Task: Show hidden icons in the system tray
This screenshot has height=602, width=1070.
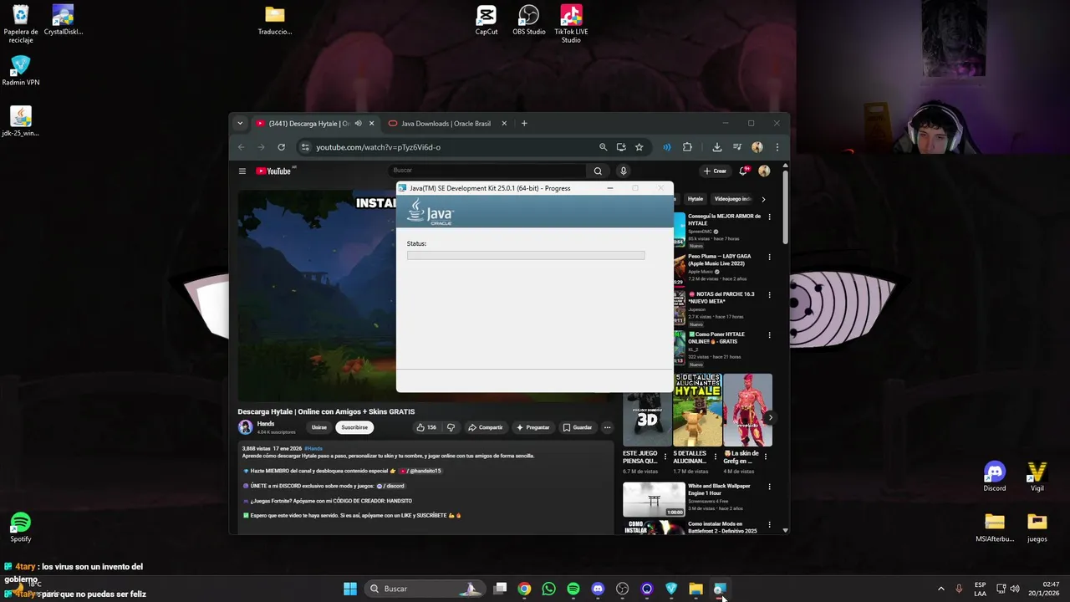Action: (940, 589)
